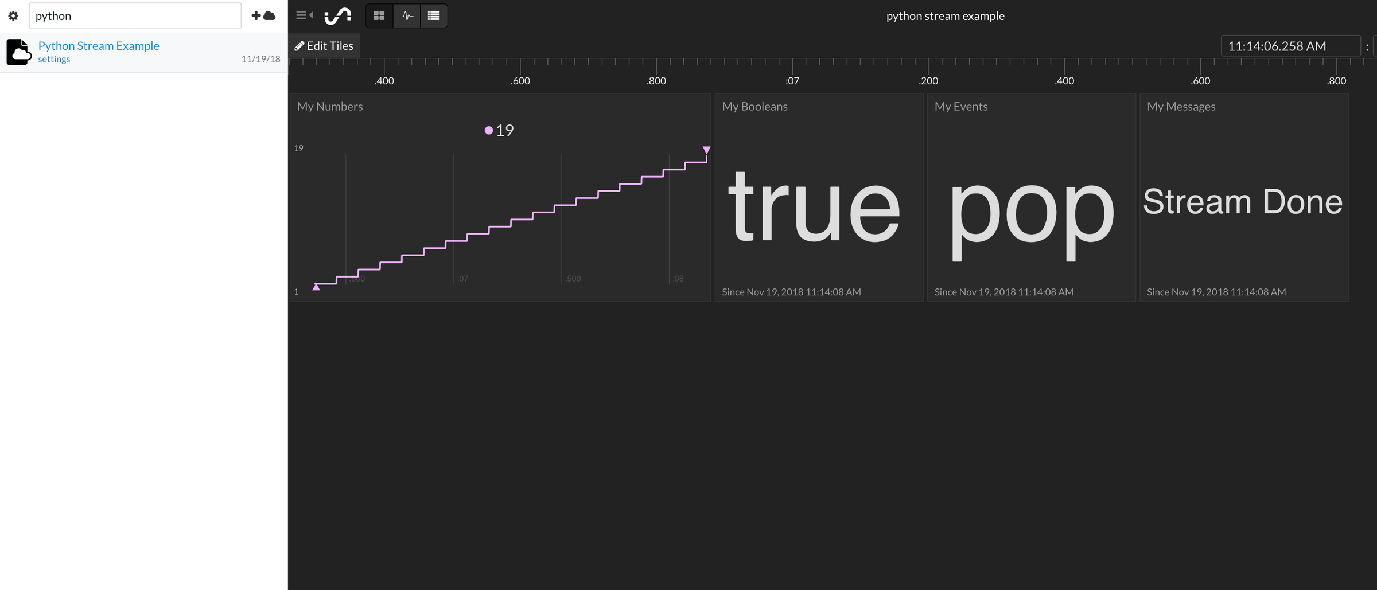Click the python search input field

point(135,16)
